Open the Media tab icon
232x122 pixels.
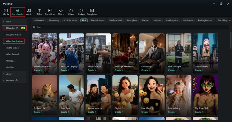[6, 10]
